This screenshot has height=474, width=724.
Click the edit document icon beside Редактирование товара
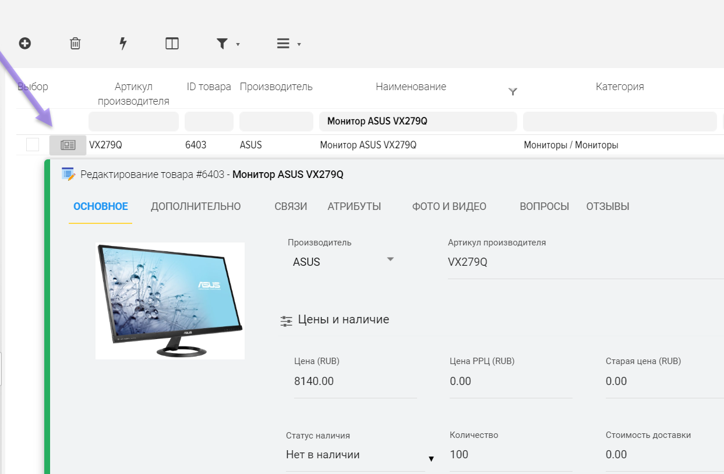coord(68,174)
